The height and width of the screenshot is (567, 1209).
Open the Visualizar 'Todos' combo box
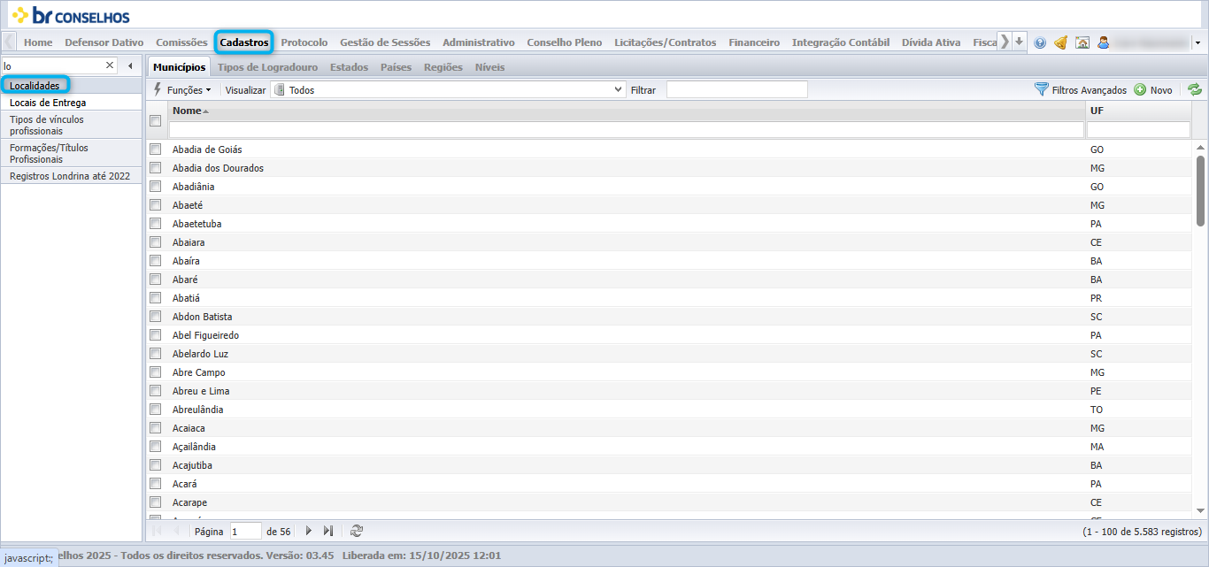(448, 89)
